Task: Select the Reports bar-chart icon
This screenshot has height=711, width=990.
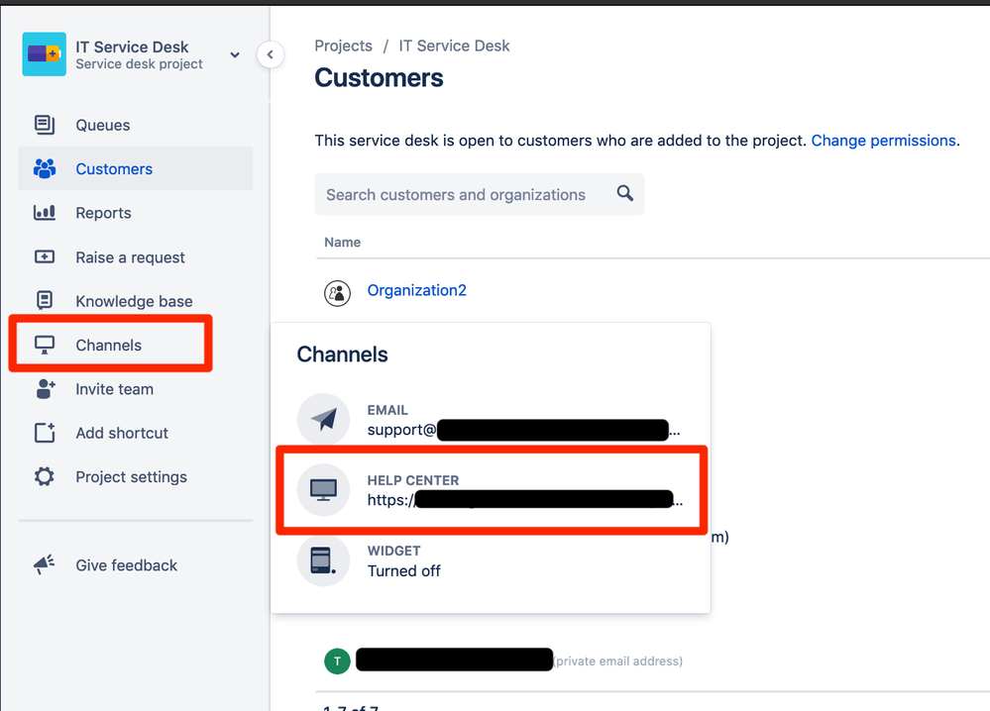Action: [x=44, y=213]
